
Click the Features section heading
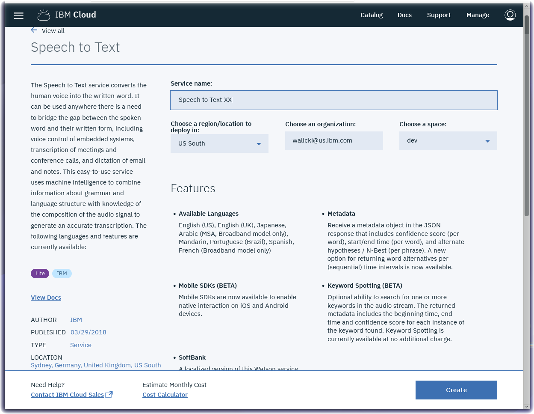193,188
